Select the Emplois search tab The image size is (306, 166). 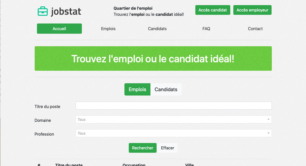(x=137, y=89)
